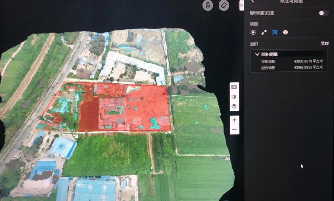Switch to solid 3D cube view
This screenshot has height=201, width=334.
coord(234,106)
